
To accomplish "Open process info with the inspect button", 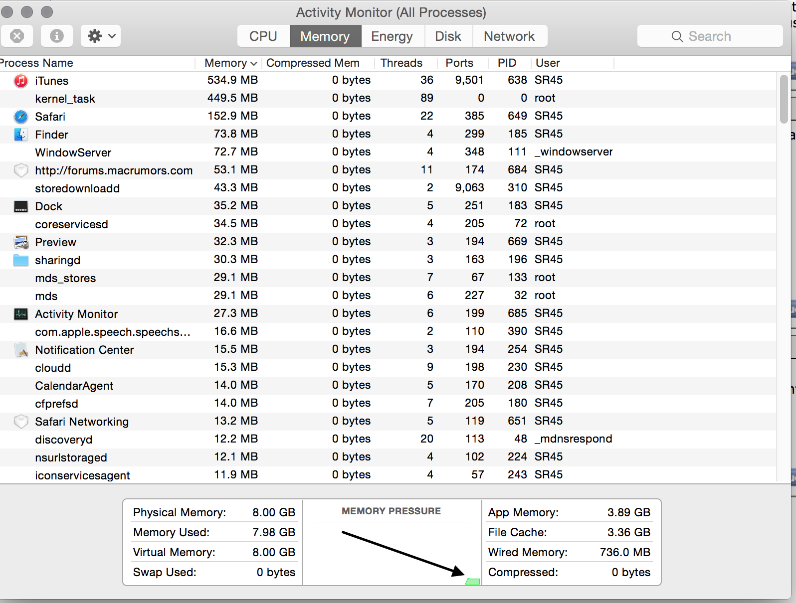I will pyautogui.click(x=57, y=36).
